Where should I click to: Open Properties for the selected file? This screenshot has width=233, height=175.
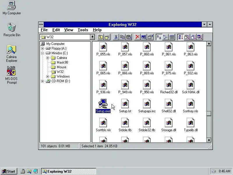pyautogui.click(x=150, y=37)
